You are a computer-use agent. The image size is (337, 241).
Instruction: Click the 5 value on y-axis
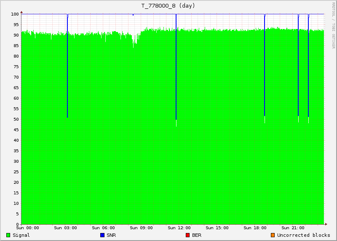(17, 214)
